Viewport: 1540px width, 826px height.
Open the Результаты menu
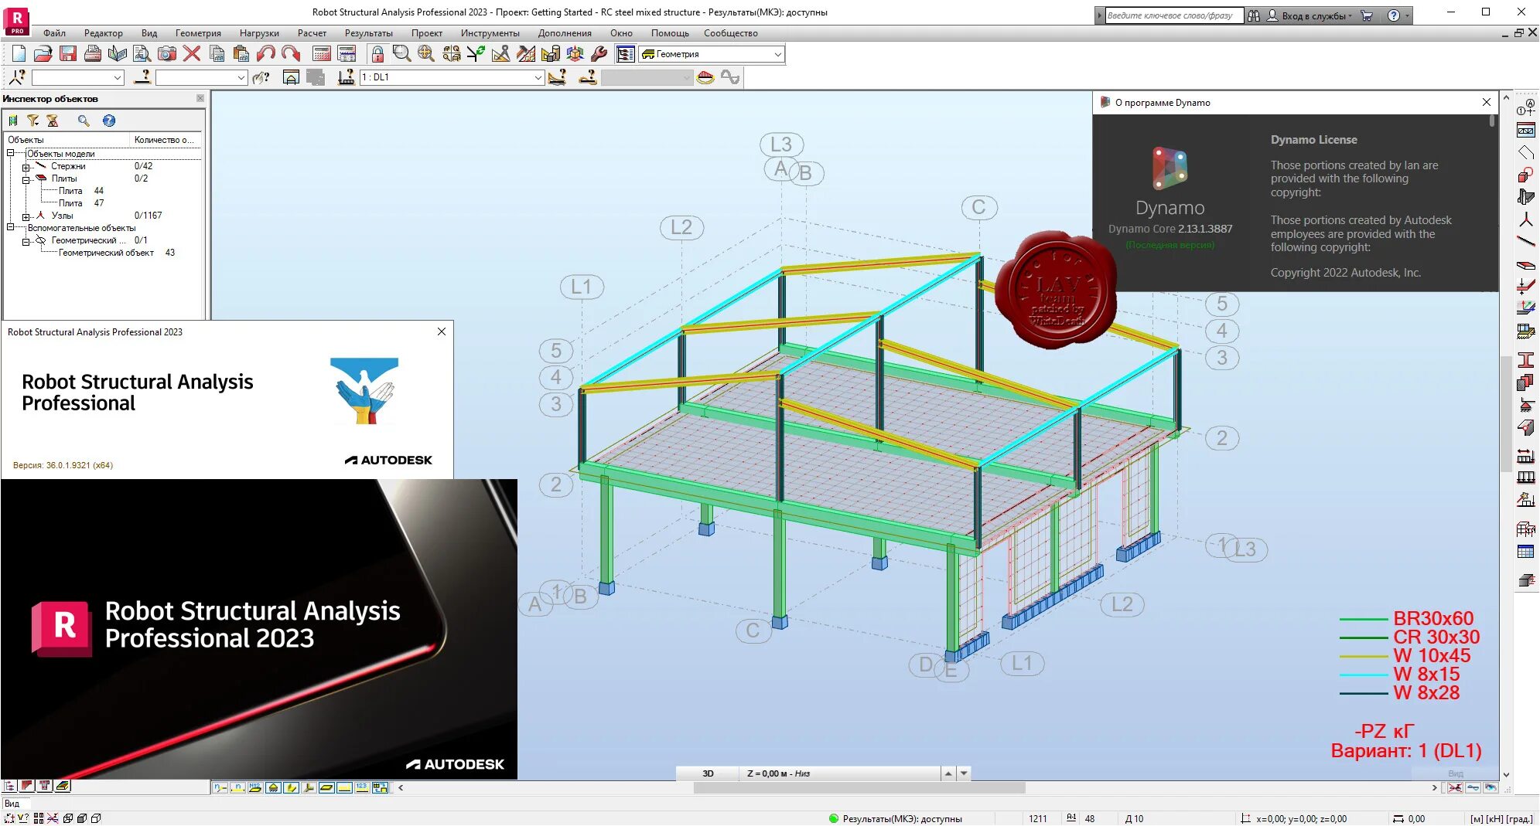(x=368, y=33)
